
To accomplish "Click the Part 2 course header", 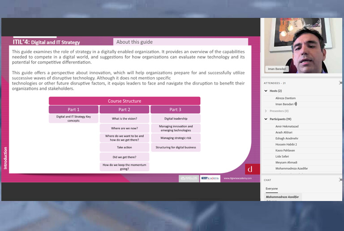I will coord(124,110).
